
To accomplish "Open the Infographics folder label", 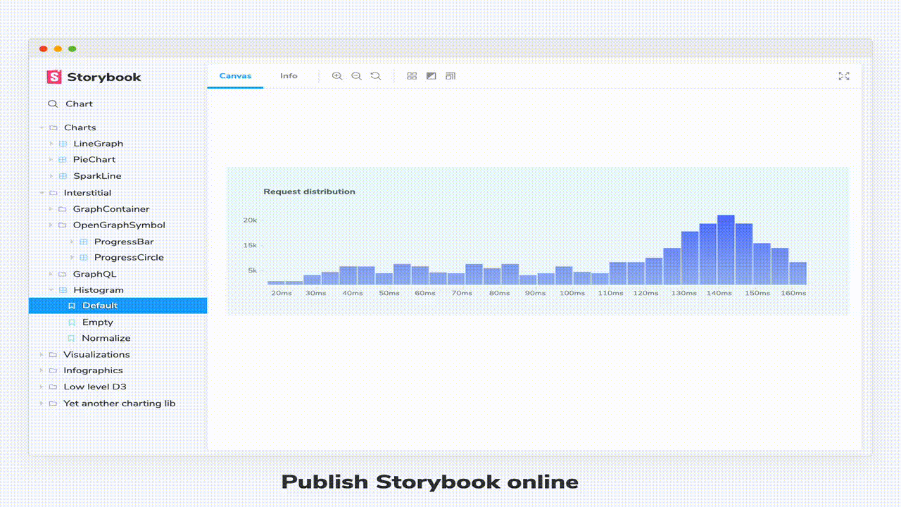I will coord(93,370).
